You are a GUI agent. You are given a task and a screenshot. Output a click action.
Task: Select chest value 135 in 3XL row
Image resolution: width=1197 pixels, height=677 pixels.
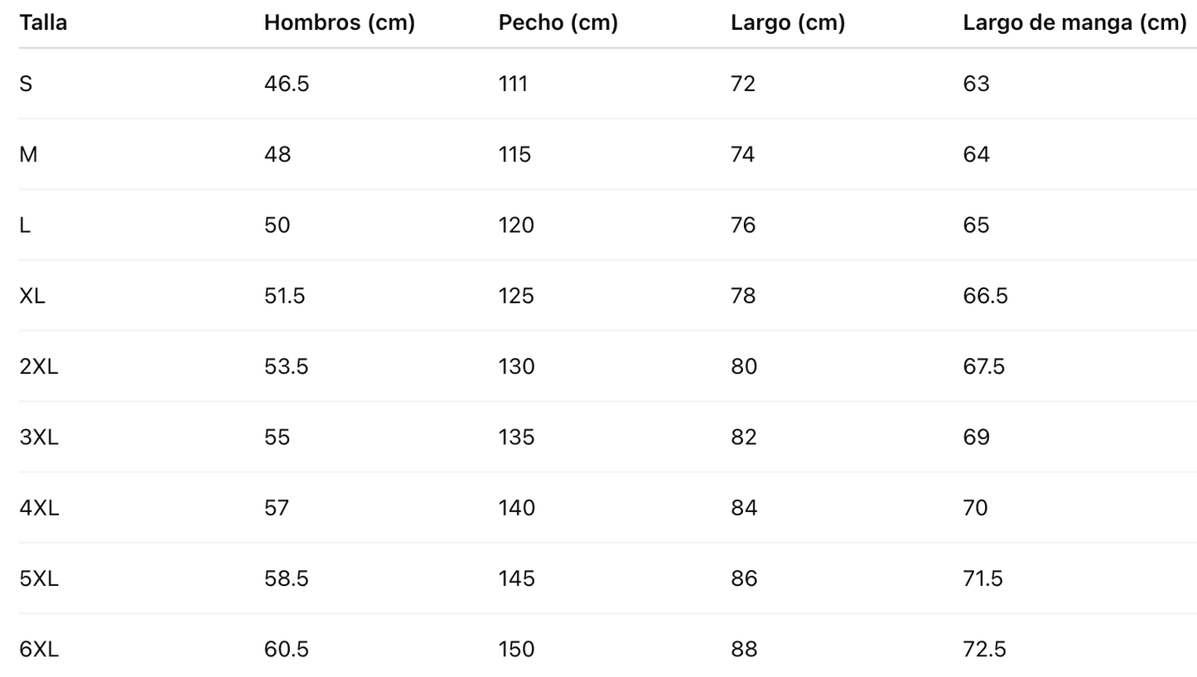coord(516,437)
